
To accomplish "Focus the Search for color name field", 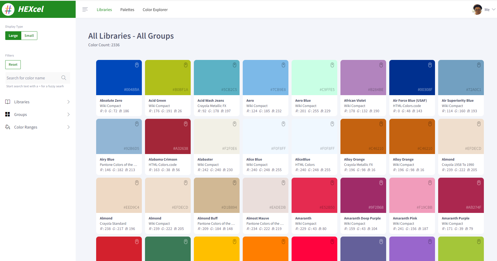I will 33,78.
